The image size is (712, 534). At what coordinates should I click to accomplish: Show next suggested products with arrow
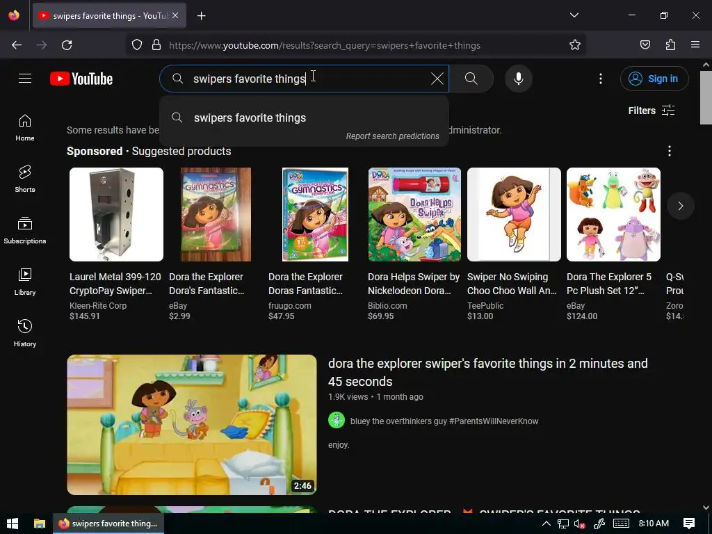pyautogui.click(x=680, y=206)
